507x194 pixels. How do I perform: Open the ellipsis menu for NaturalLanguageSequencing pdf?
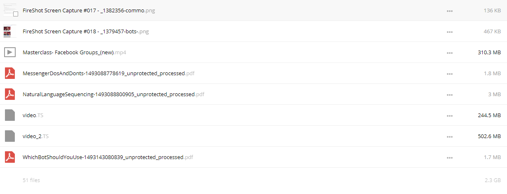[450, 95]
